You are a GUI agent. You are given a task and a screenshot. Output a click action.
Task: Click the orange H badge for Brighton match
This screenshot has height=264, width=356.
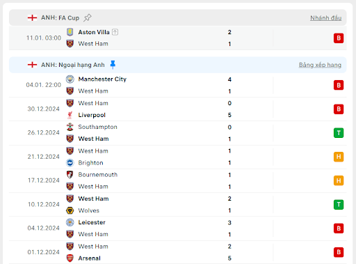(339, 157)
